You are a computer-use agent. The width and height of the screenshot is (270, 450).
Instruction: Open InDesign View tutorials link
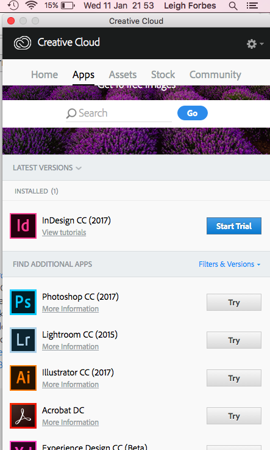64,233
